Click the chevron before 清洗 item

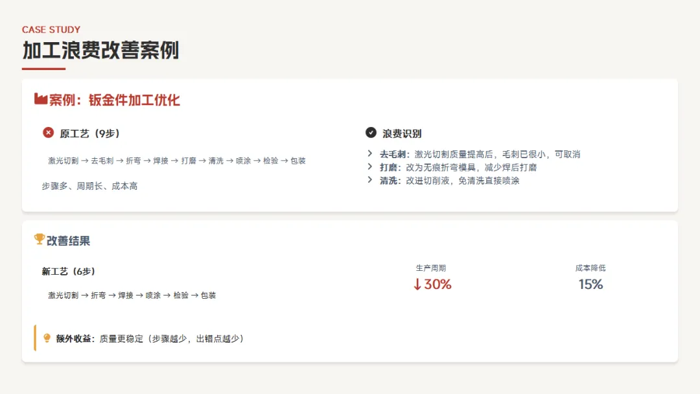coord(369,180)
